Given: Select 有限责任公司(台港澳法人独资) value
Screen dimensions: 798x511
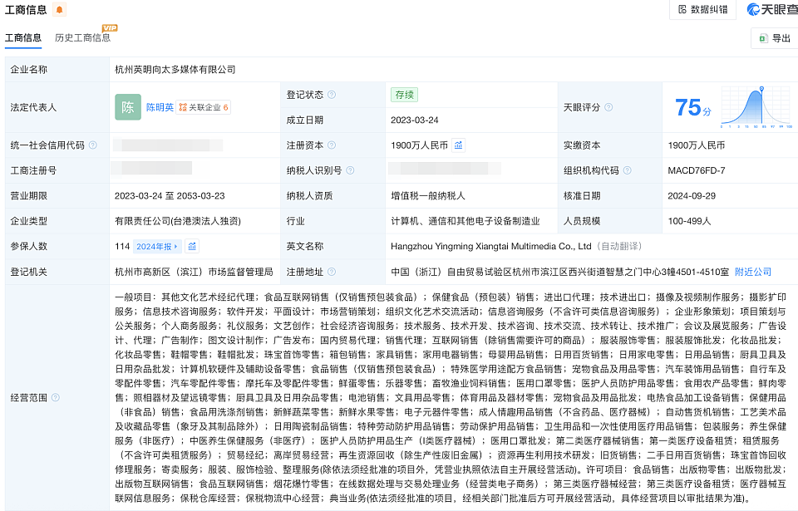Looking at the screenshot, I should tap(178, 221).
